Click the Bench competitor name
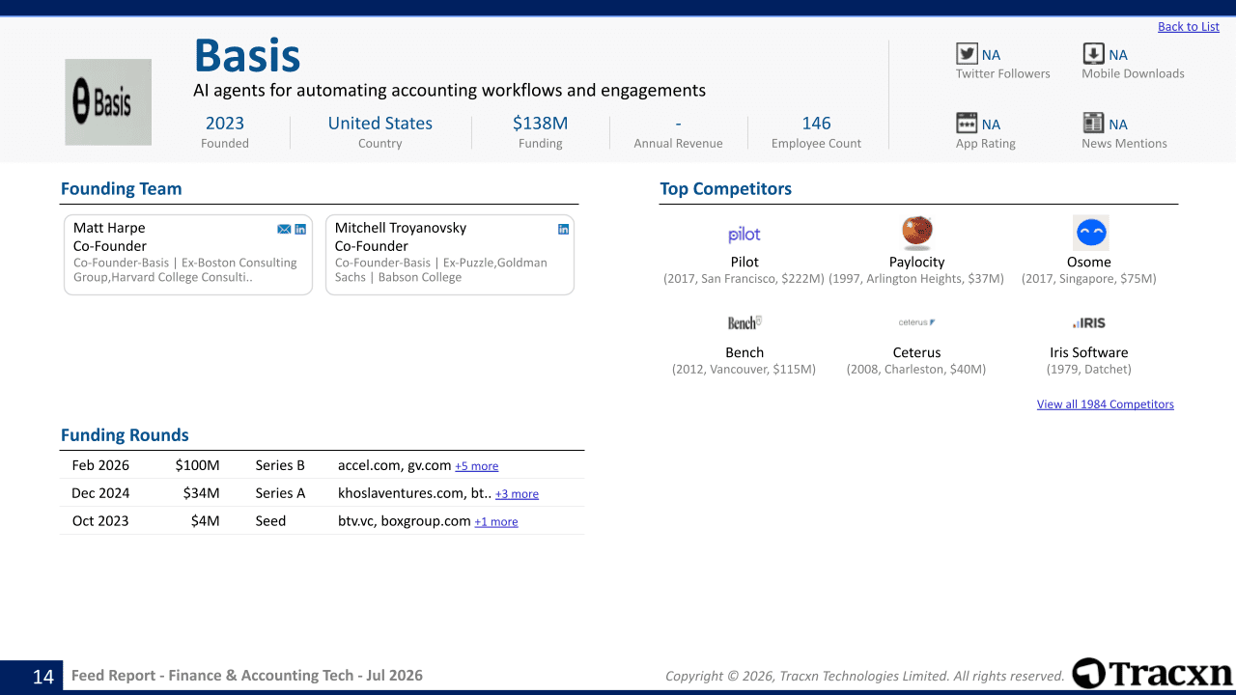Image resolution: width=1236 pixels, height=695 pixels. point(744,352)
